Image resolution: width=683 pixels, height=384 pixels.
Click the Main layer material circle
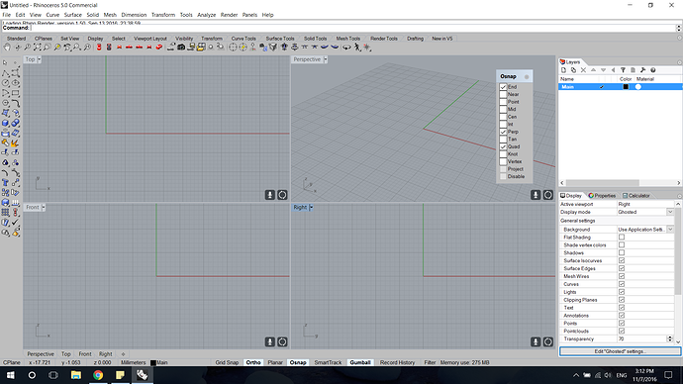tap(638, 87)
